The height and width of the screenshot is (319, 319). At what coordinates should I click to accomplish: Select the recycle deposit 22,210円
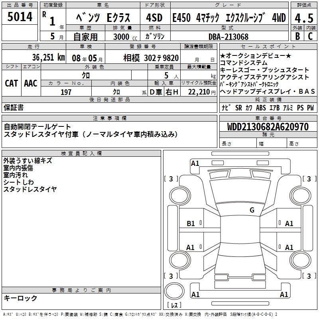pyautogui.click(x=202, y=92)
